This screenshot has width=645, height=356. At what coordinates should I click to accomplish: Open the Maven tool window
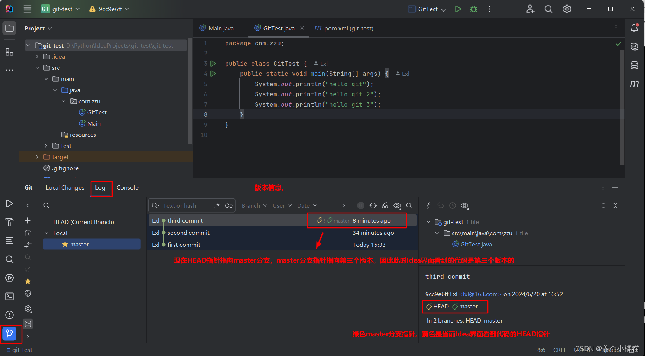[635, 84]
